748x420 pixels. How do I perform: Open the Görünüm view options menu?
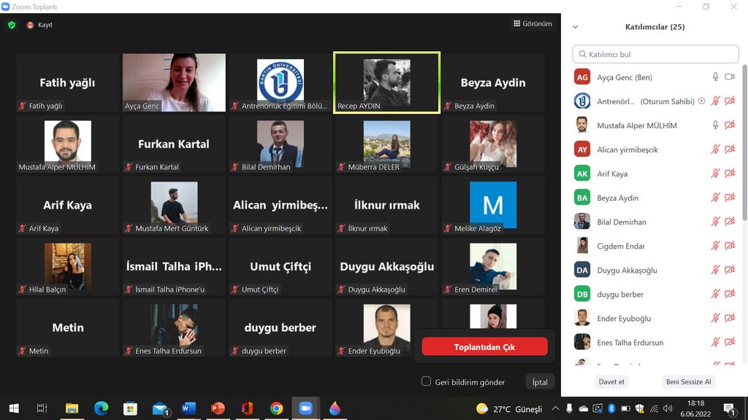[532, 24]
